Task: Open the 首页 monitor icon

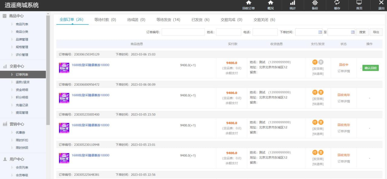Action: pos(359,3)
